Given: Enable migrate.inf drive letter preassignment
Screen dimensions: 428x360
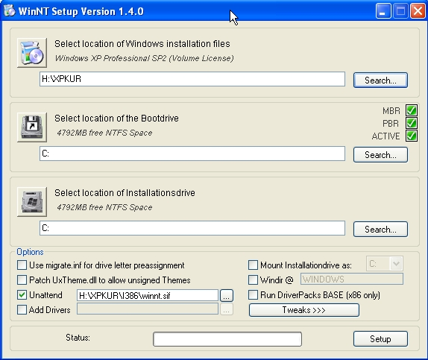Looking at the screenshot, I should (x=22, y=265).
